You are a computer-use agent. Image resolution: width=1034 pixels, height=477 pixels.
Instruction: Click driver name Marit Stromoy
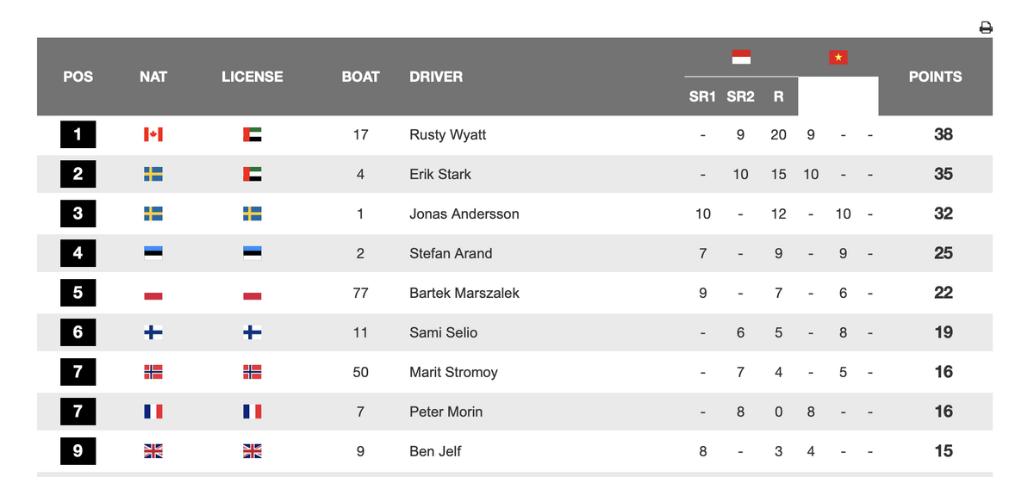(x=454, y=372)
